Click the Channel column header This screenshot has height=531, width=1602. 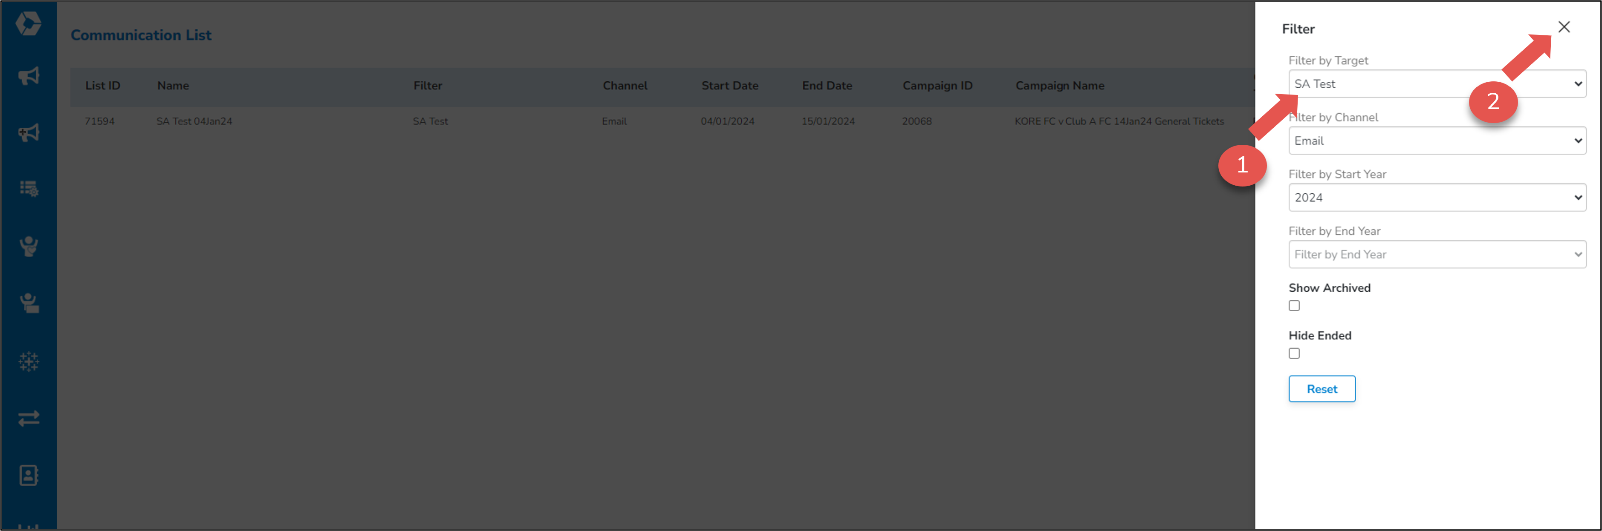625,86
